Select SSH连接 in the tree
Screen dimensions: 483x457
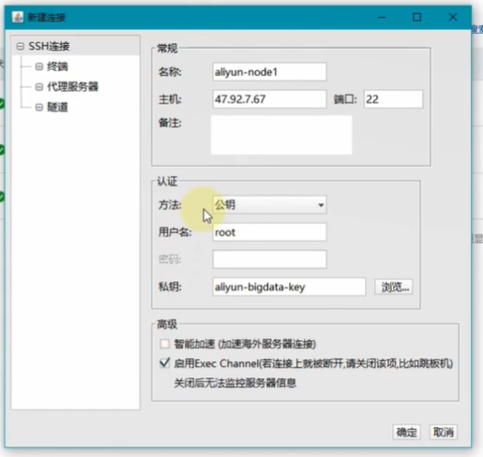(x=49, y=47)
